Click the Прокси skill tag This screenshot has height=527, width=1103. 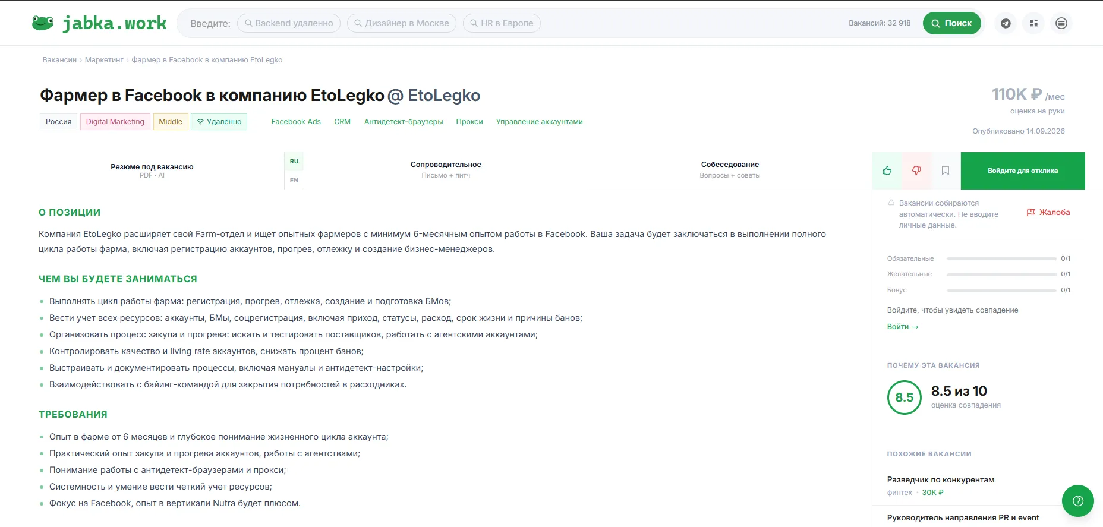coord(469,122)
